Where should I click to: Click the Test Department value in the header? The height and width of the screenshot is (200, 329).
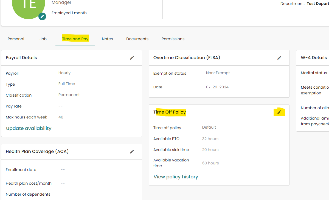tap(319, 4)
